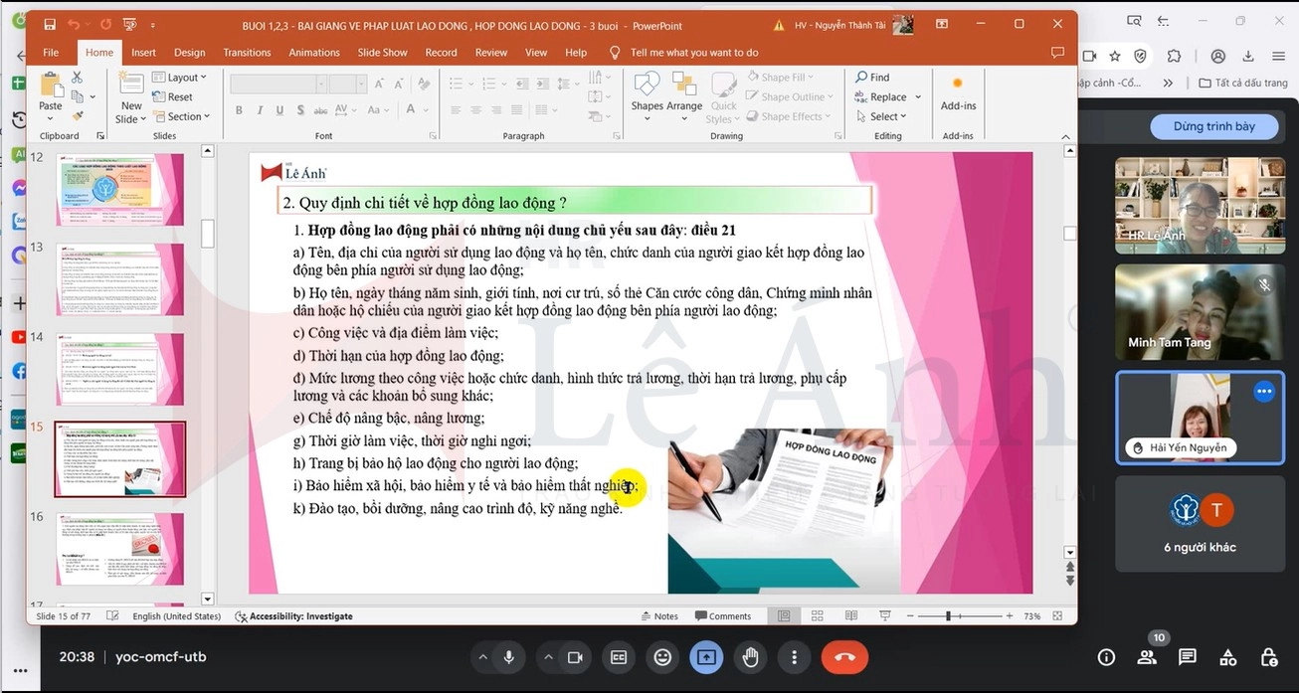Open the meeting chat panel
The image size is (1299, 693).
(x=1187, y=657)
